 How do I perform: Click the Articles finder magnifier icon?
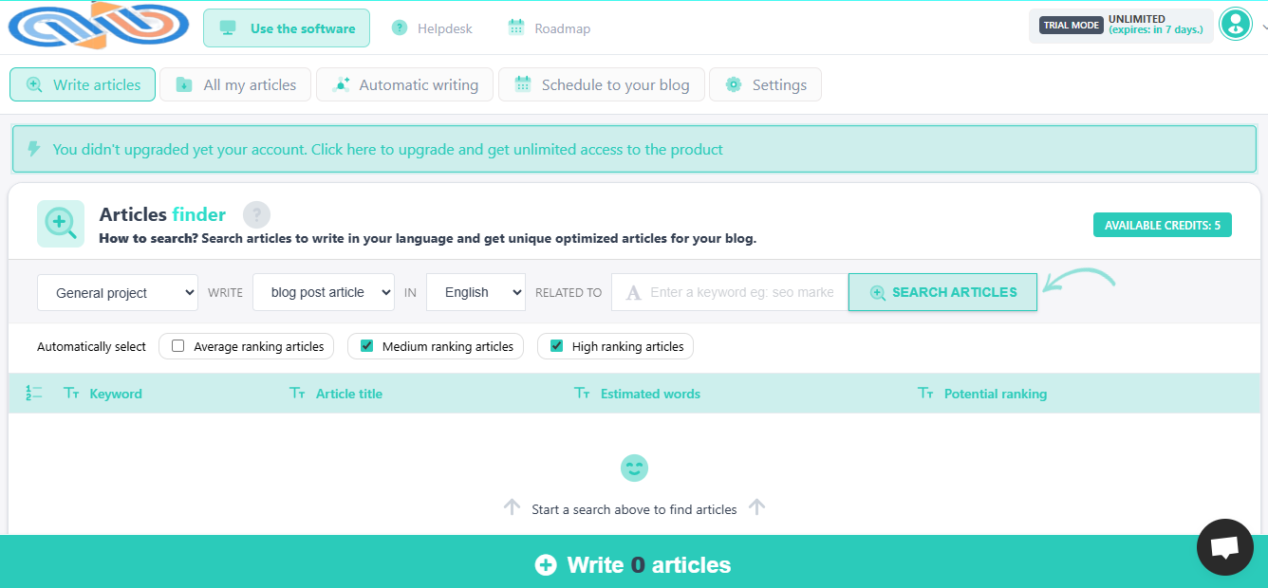(61, 224)
